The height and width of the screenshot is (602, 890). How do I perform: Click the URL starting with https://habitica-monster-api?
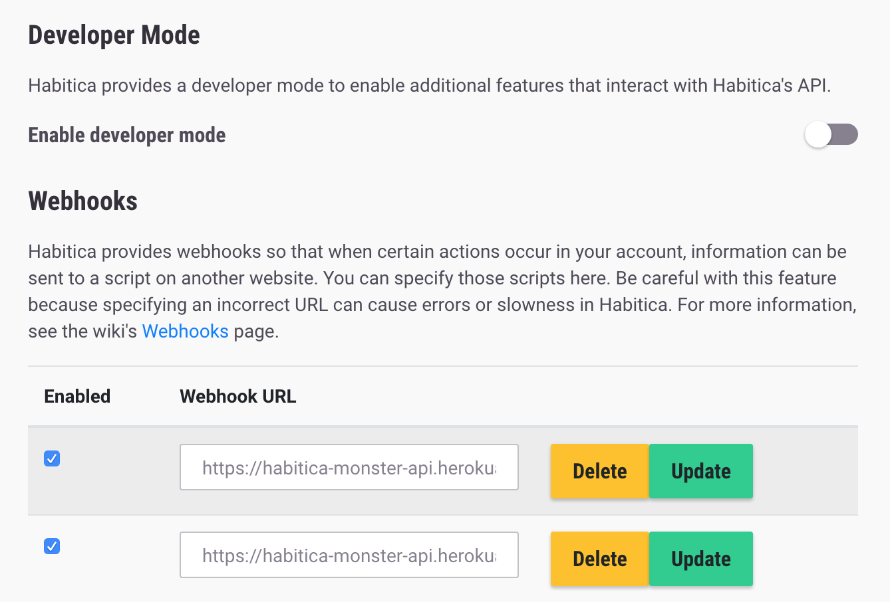pos(349,467)
